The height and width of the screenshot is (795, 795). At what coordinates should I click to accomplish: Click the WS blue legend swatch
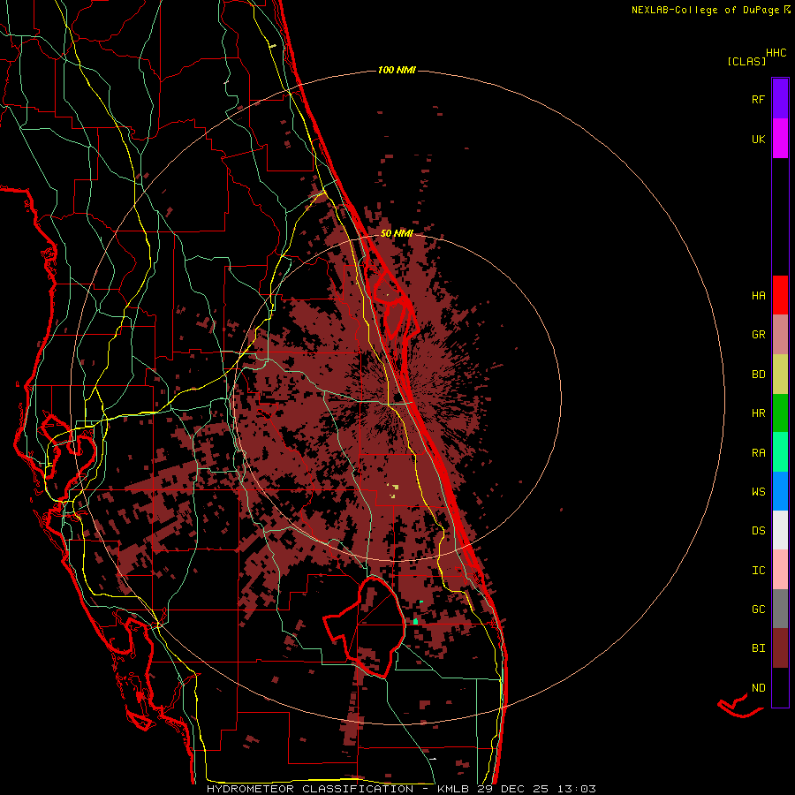[x=780, y=491]
